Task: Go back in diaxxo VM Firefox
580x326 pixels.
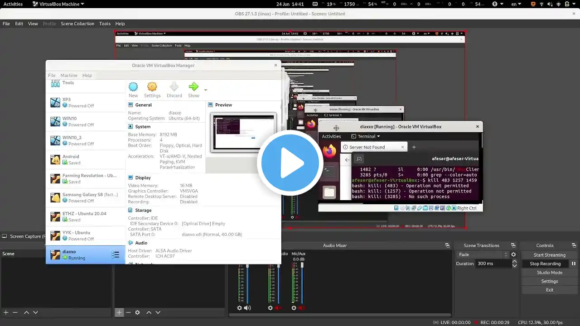Action: click(347, 159)
